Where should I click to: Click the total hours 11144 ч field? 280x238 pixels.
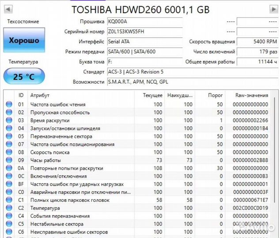(257, 62)
